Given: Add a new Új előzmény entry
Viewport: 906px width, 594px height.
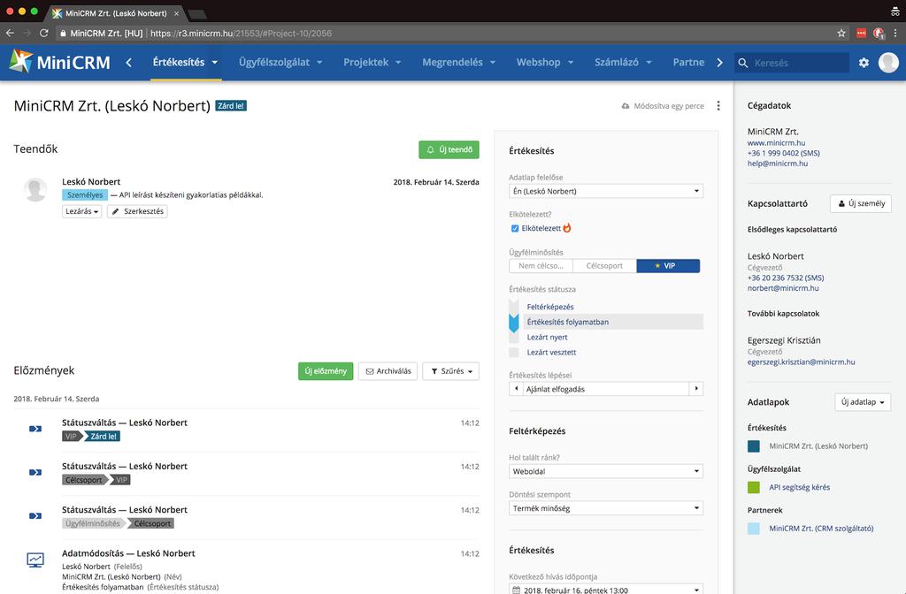Looking at the screenshot, I should click(x=326, y=371).
